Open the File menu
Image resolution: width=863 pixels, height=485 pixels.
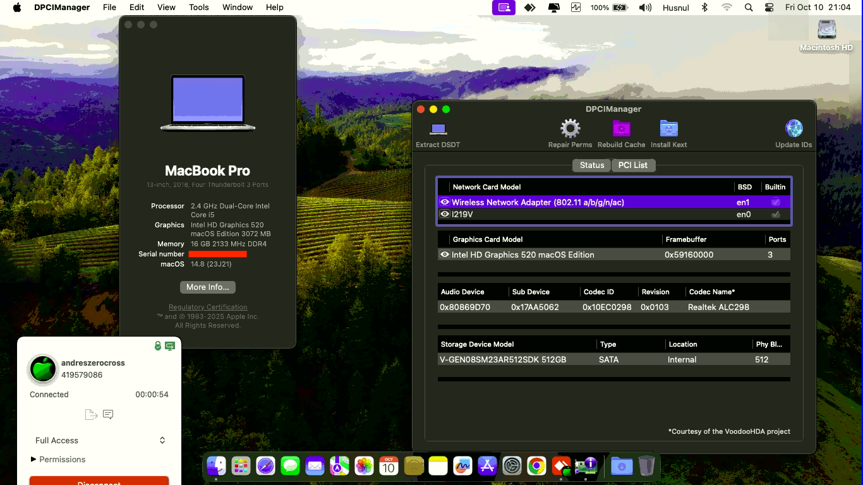[109, 8]
